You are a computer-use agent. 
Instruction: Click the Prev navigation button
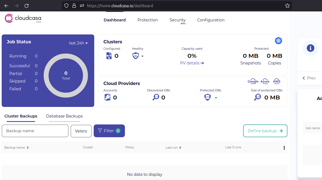point(309,78)
